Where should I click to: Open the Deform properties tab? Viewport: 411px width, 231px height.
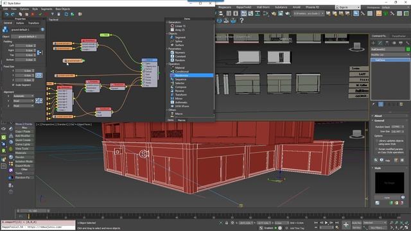(20, 23)
